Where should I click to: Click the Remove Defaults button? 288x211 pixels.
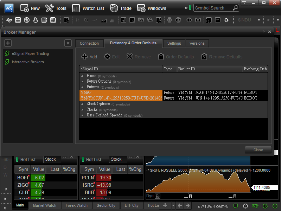coord(222,57)
